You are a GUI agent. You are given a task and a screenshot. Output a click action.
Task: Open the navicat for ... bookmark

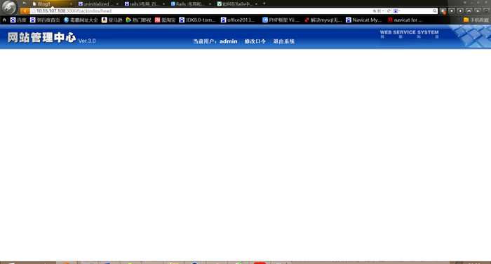[x=405, y=20]
